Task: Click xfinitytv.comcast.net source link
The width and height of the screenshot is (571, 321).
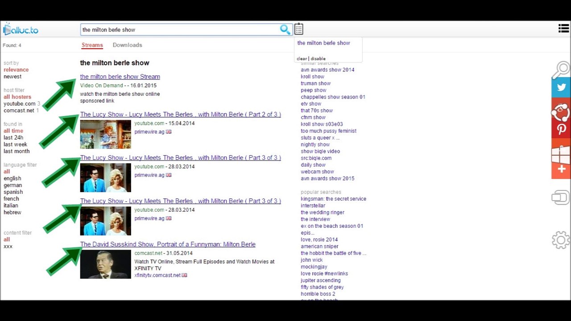Action: tap(157, 275)
